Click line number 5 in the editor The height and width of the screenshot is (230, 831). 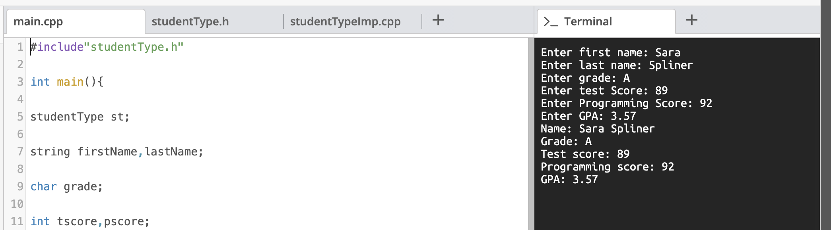(x=20, y=116)
